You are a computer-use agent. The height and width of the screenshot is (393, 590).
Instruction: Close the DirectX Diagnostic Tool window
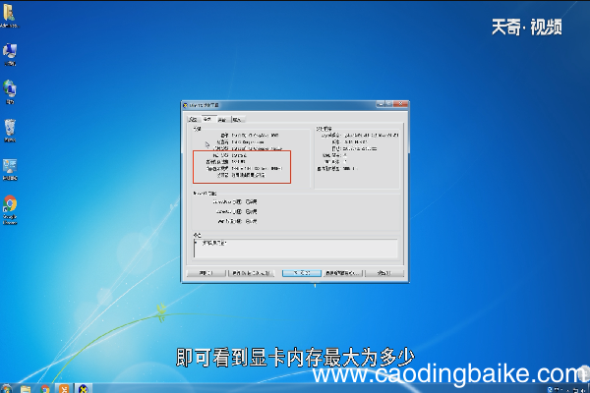pos(401,104)
